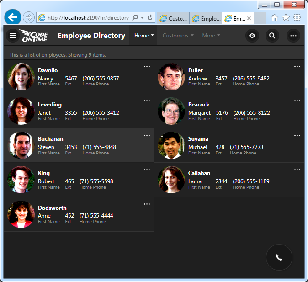Click the Callahan last name

tap(199, 173)
